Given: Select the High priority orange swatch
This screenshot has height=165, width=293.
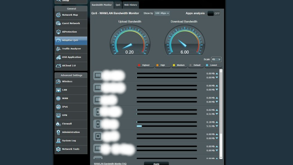Looking at the screenshot, I should (x=157, y=65).
